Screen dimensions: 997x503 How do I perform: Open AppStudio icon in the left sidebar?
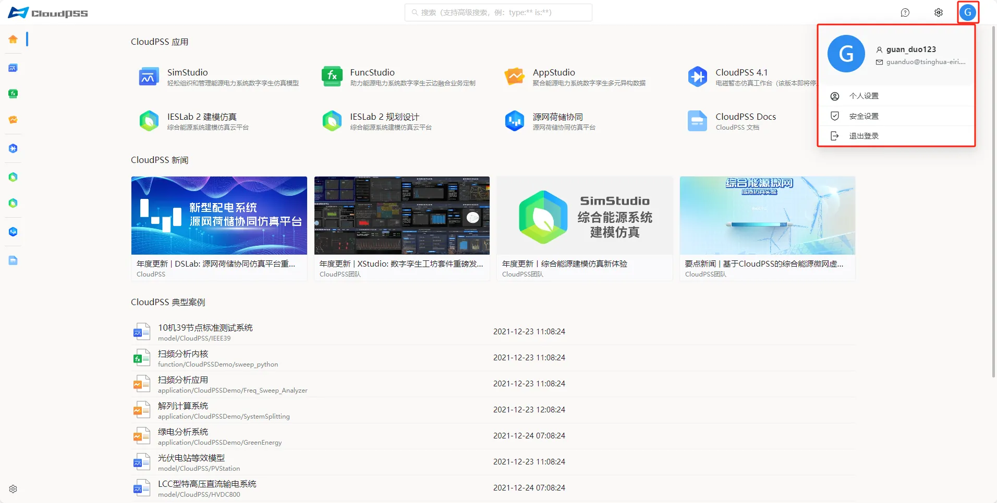[13, 120]
